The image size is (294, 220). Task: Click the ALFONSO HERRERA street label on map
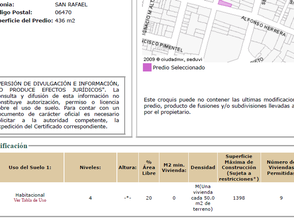click(264, 26)
